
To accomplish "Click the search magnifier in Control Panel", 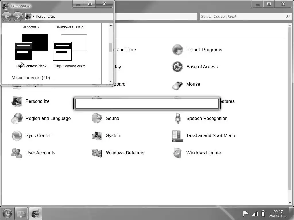I will click(288, 16).
